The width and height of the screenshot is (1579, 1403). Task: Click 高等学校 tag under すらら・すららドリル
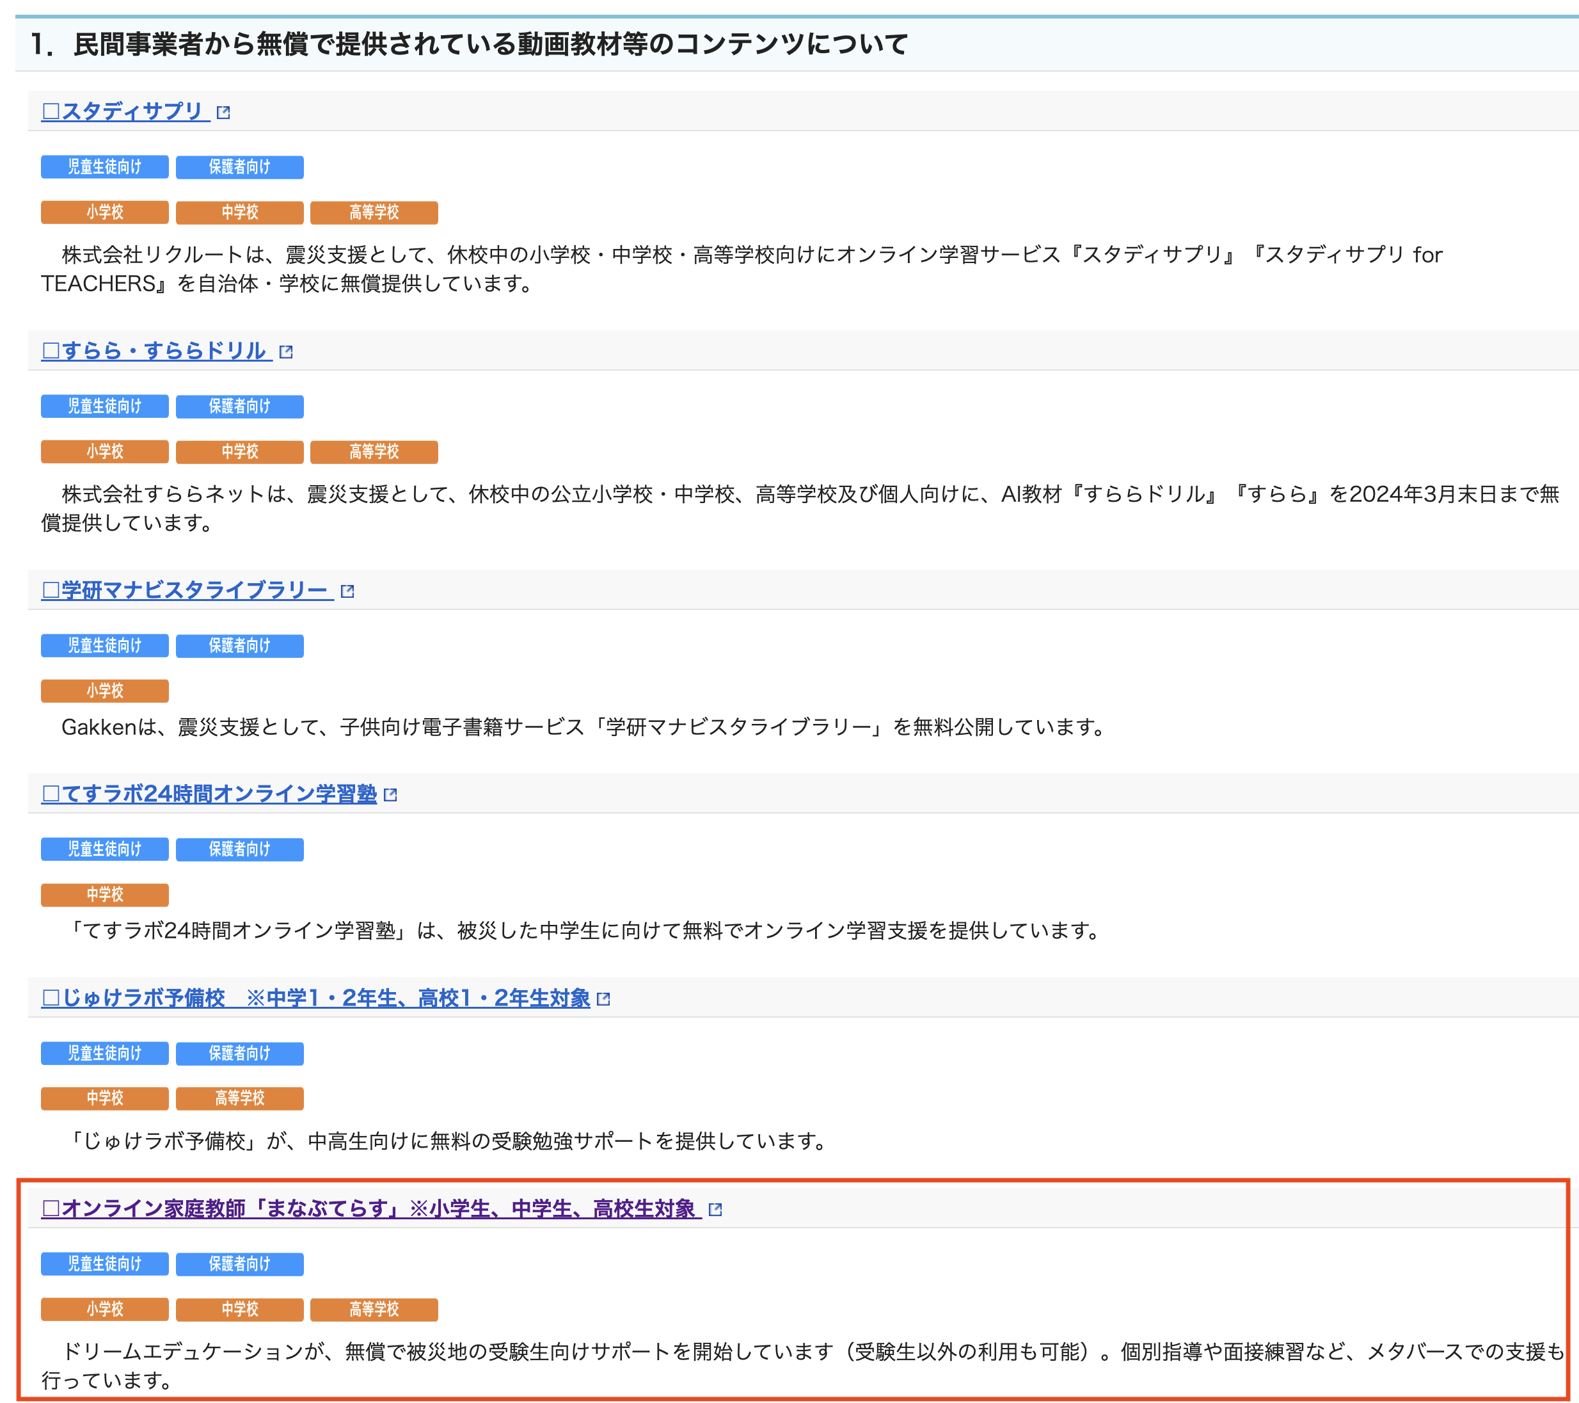374,453
